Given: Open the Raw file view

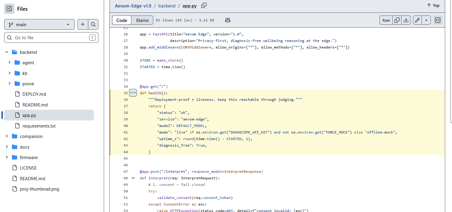Looking at the screenshot, I should click(386, 20).
